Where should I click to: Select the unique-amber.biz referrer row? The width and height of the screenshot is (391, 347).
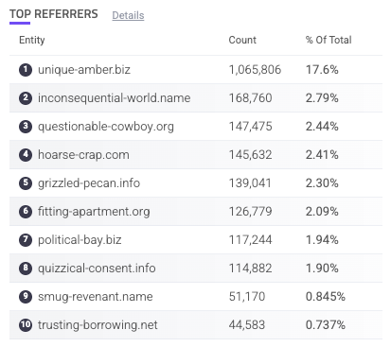(x=196, y=70)
